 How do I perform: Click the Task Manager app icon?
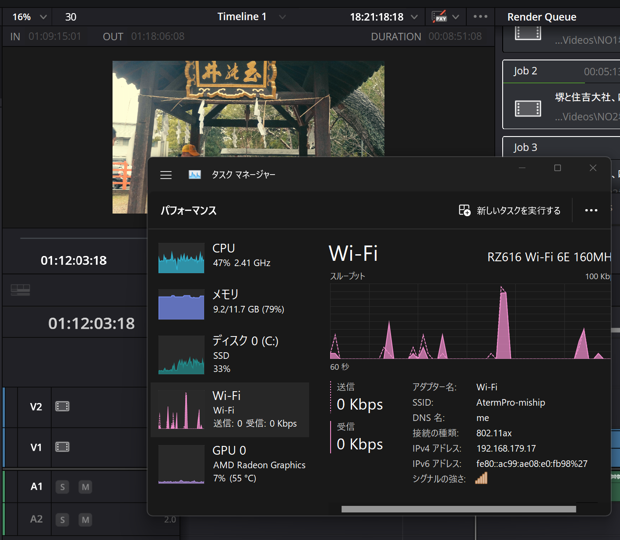click(194, 175)
